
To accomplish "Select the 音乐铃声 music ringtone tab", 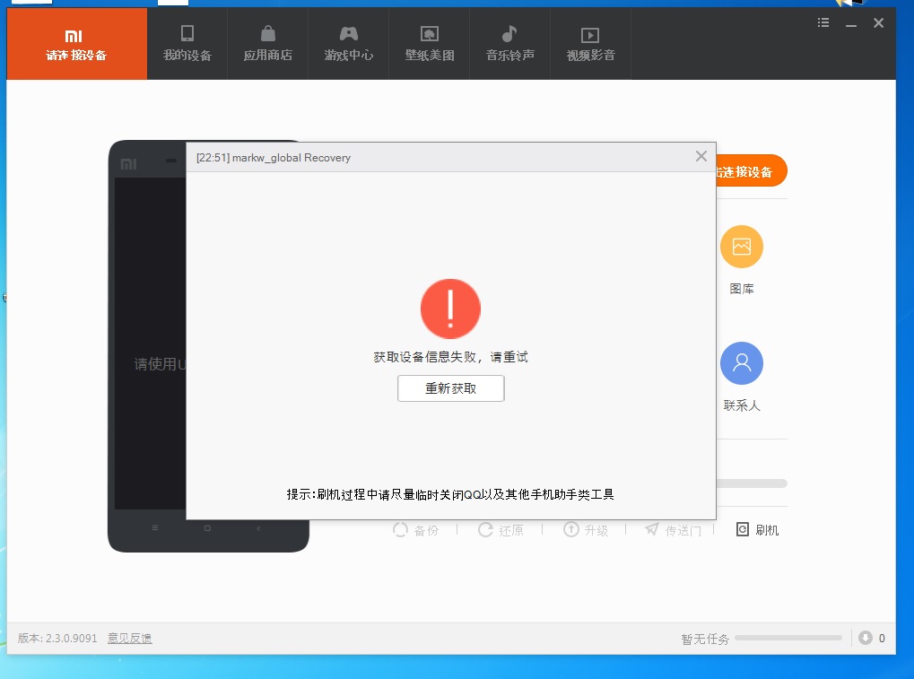I will tap(509, 44).
